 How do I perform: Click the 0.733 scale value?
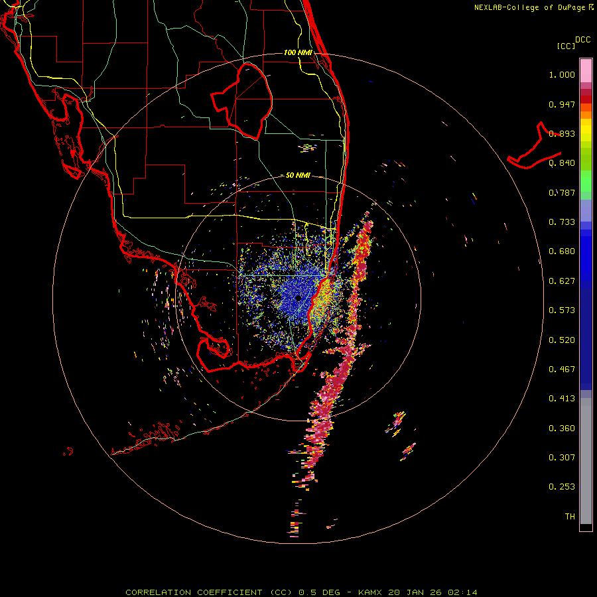pos(562,222)
